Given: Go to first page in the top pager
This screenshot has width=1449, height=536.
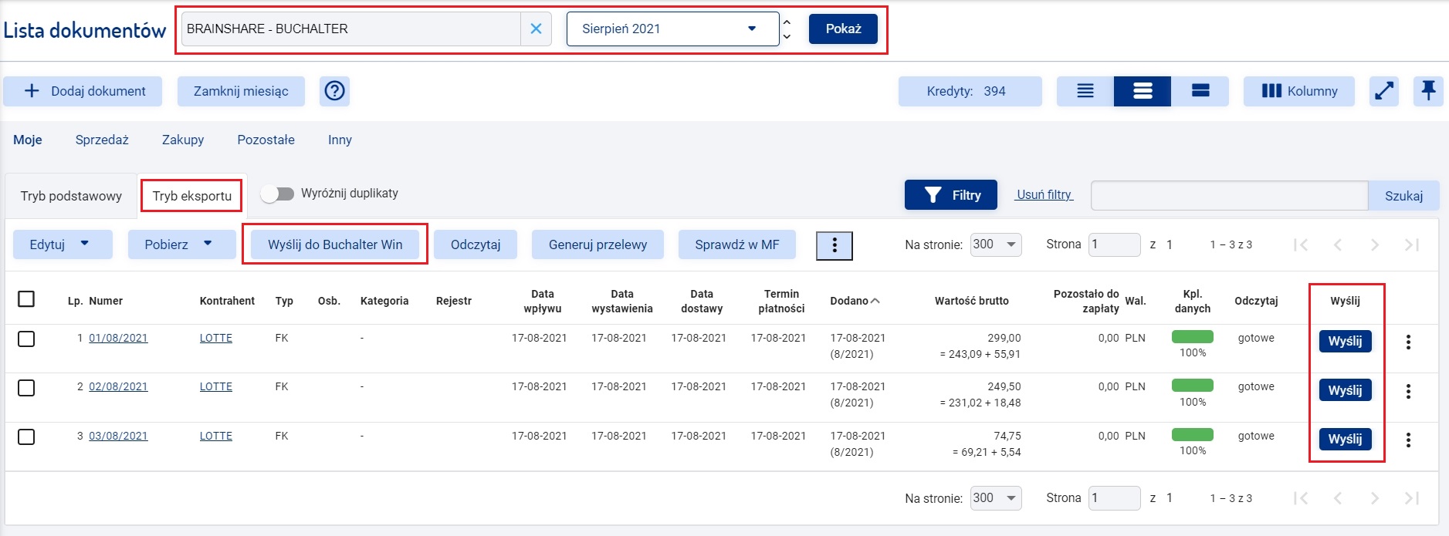Looking at the screenshot, I should click(1301, 244).
